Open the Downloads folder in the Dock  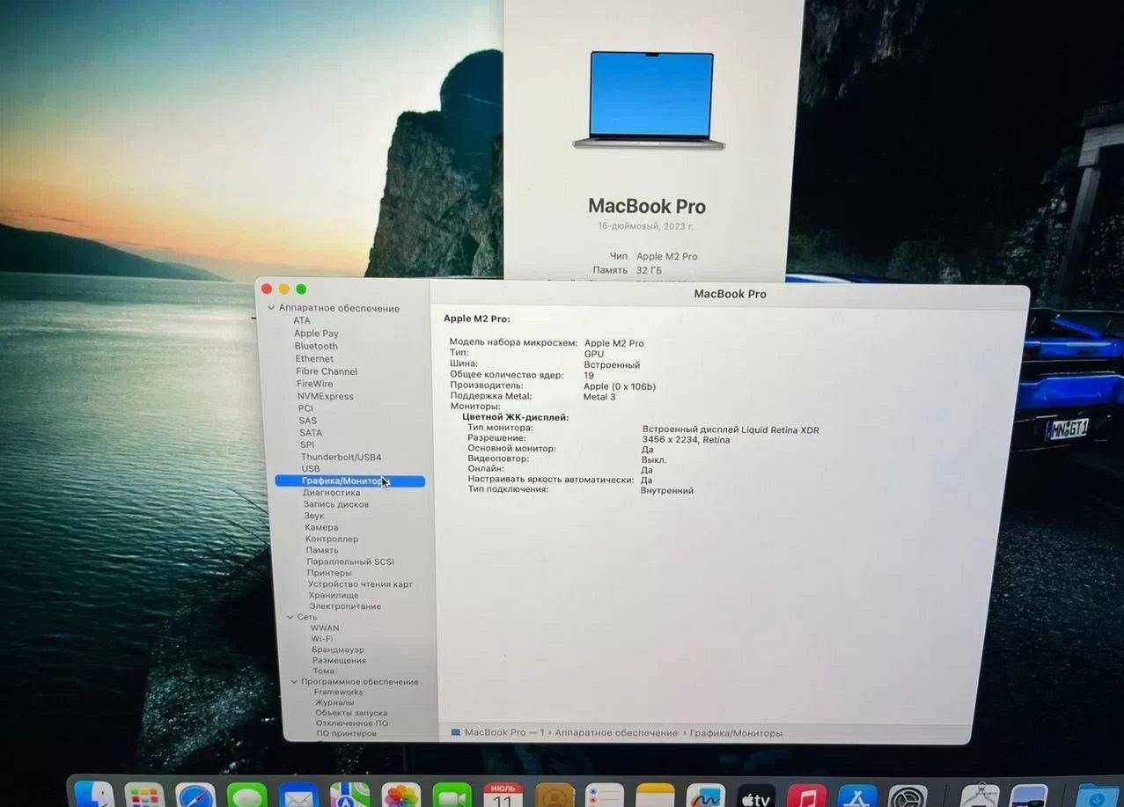pyautogui.click(x=1097, y=796)
